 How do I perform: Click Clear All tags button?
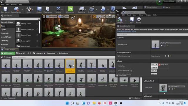[x=154, y=67]
